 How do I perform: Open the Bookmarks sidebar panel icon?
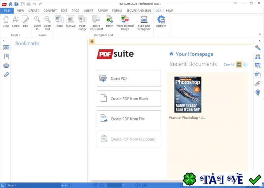[x=6, y=56]
